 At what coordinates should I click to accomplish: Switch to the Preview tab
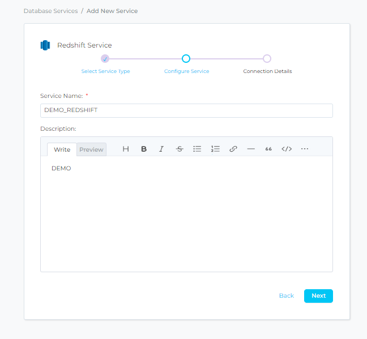91,149
